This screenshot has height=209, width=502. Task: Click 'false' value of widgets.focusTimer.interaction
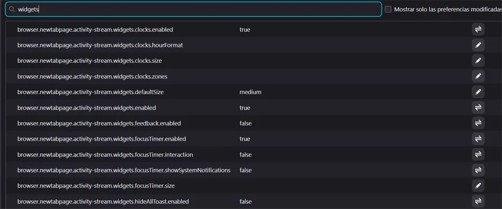[x=245, y=154]
